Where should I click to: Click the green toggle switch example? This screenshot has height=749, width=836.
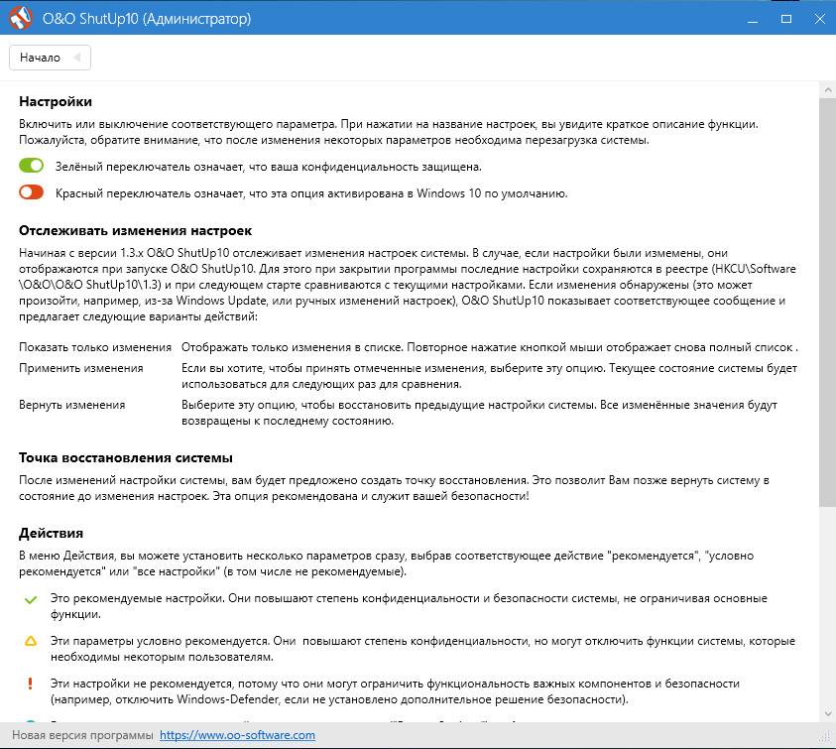(31, 166)
